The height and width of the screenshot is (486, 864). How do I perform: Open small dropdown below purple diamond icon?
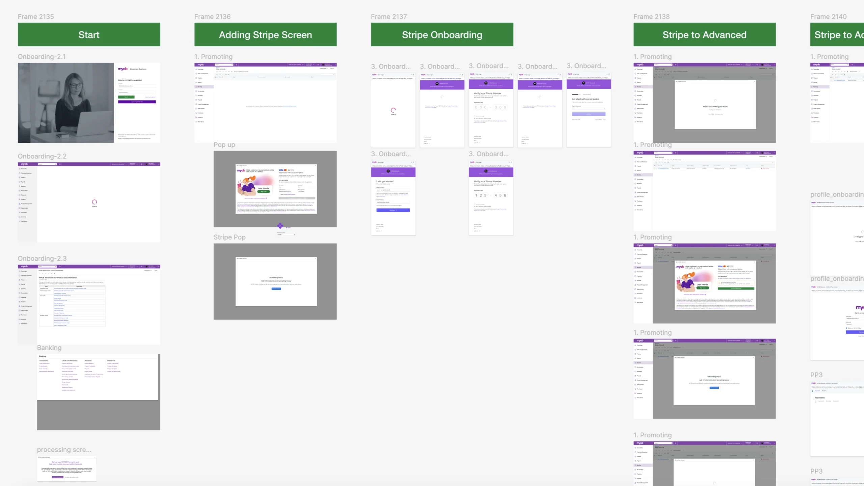pyautogui.click(x=286, y=235)
